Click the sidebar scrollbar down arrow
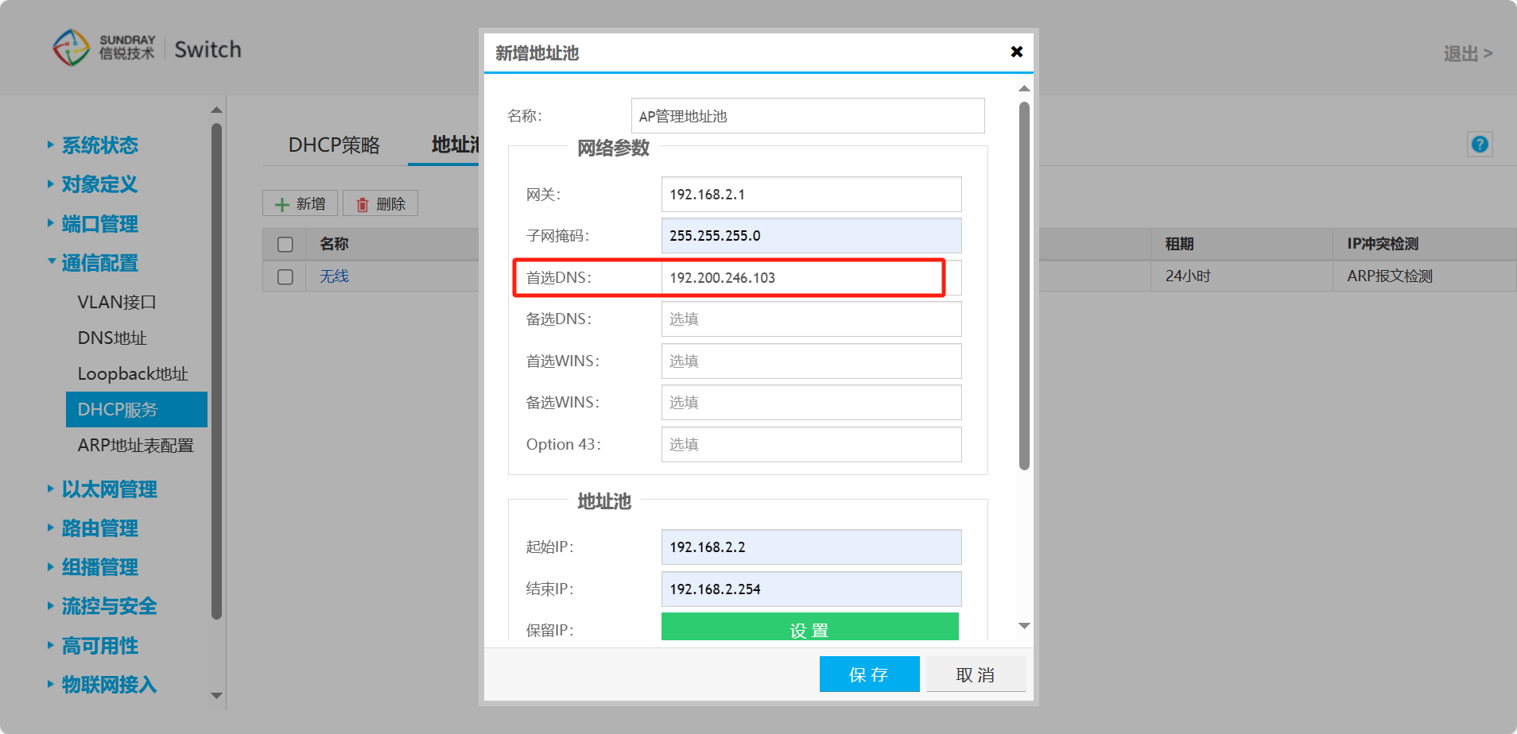Viewport: 1517px width, 734px height. tap(216, 695)
